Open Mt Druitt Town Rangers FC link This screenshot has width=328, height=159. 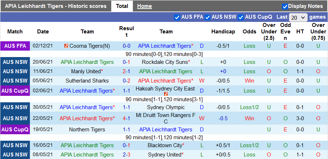point(166,118)
